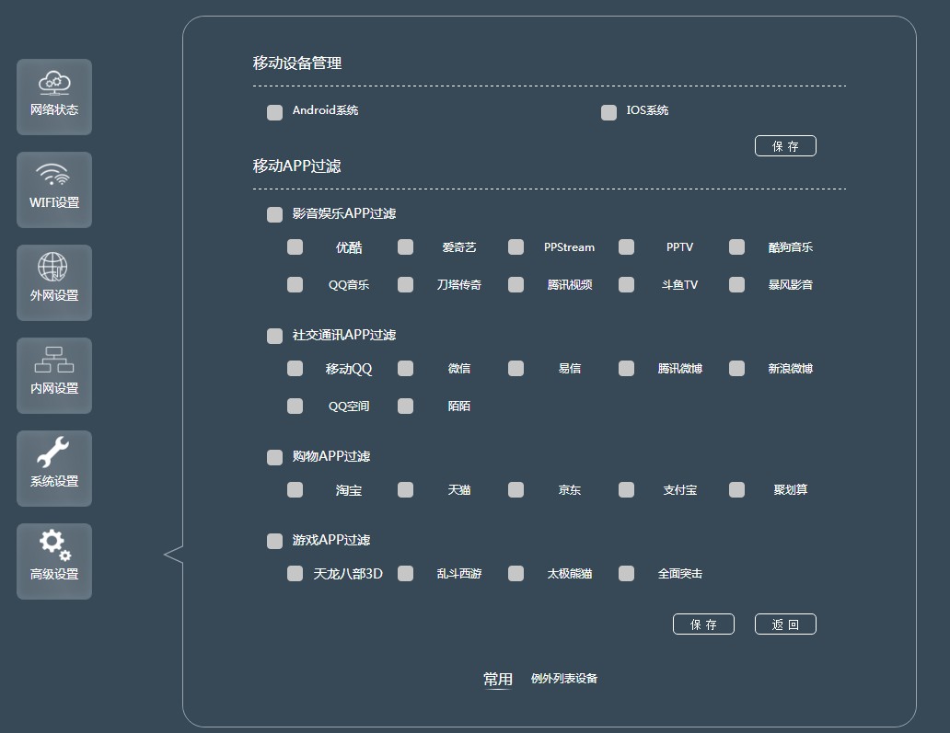Toggle the 游戏APP过滤 master checkbox
The image size is (950, 733).
(274, 540)
